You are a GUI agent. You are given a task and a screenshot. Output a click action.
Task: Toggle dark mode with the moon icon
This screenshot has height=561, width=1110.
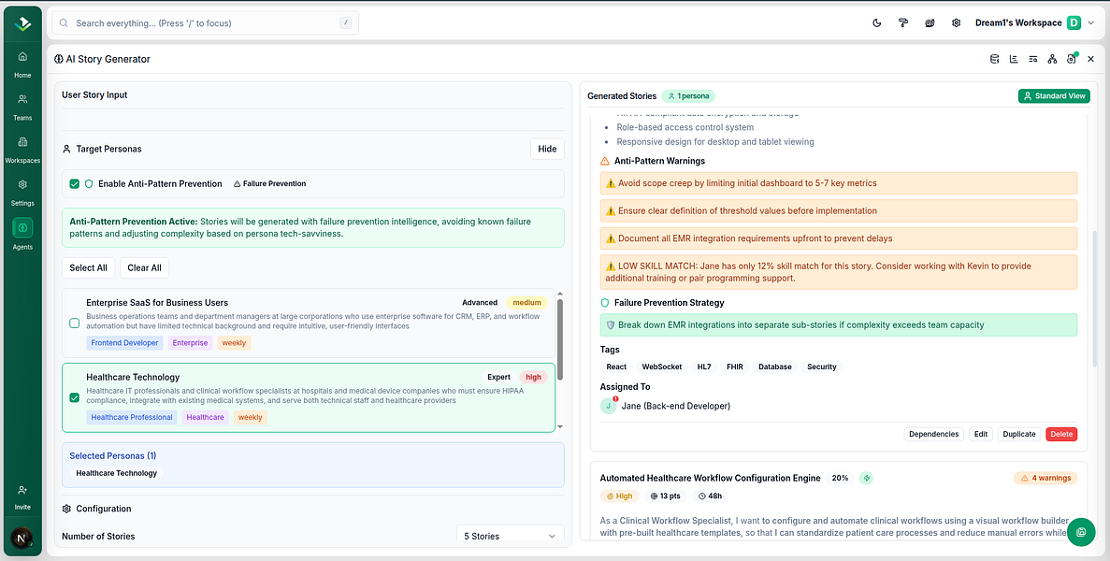(877, 22)
